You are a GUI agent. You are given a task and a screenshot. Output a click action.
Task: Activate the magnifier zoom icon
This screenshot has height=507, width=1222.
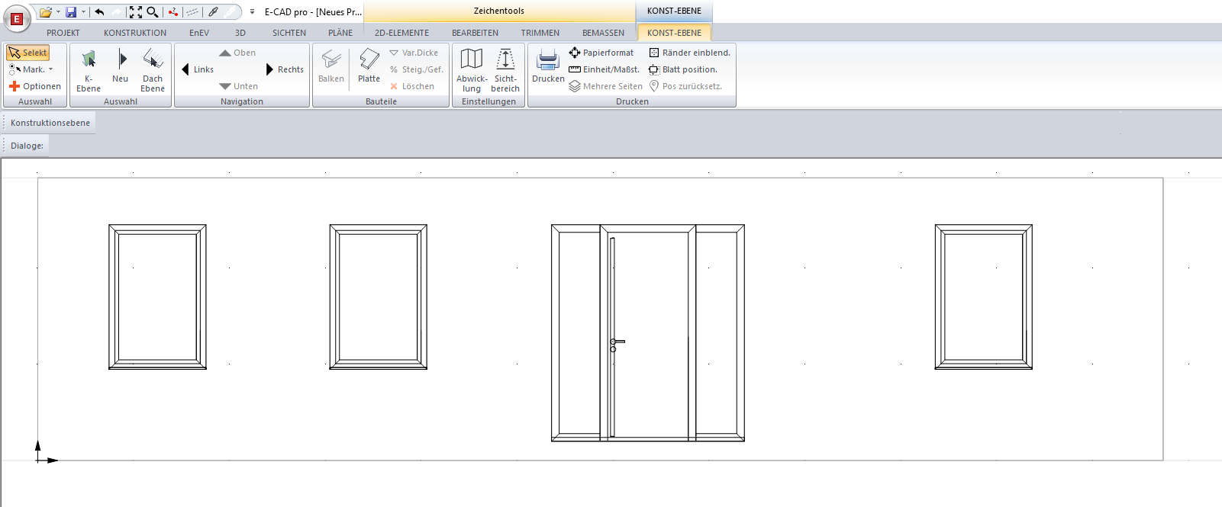tap(153, 12)
